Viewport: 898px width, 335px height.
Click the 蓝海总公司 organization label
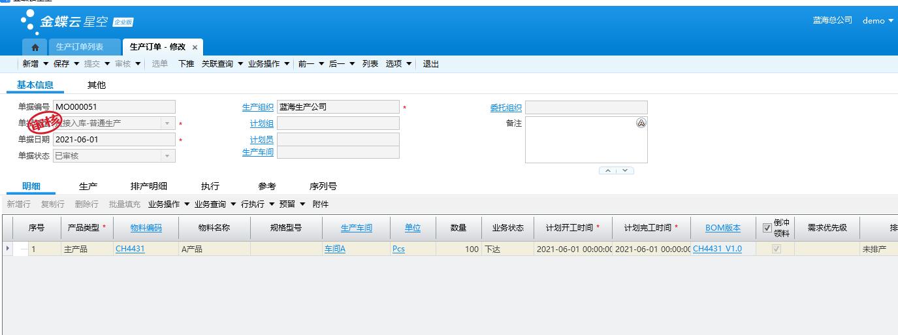[x=832, y=20]
